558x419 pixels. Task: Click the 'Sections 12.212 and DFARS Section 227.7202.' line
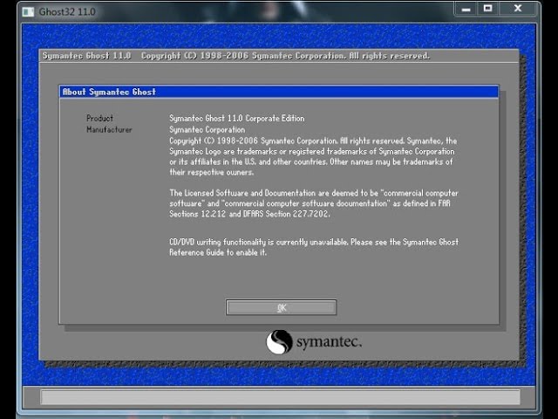tap(249, 214)
